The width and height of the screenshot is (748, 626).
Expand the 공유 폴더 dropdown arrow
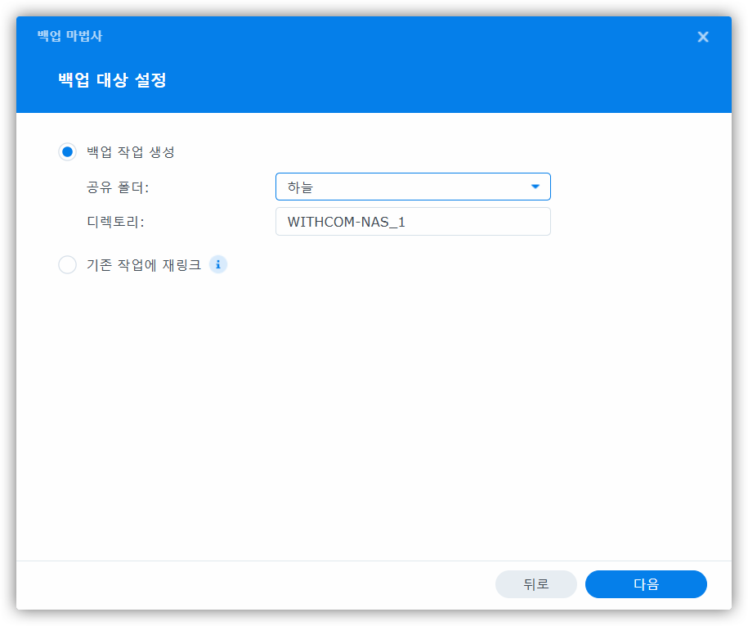coord(535,187)
